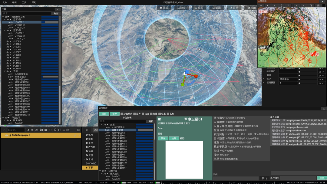The width and height of the screenshot is (327, 184).
Task: Open the 工具 menu
Action: coord(24,2)
